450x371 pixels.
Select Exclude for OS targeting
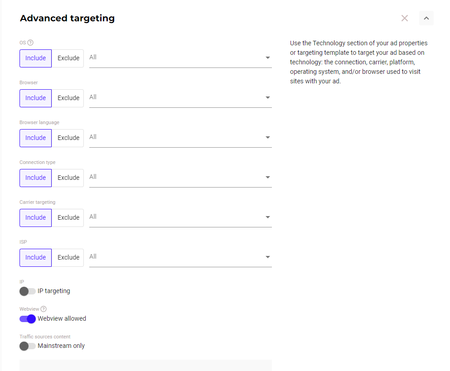[x=68, y=58]
